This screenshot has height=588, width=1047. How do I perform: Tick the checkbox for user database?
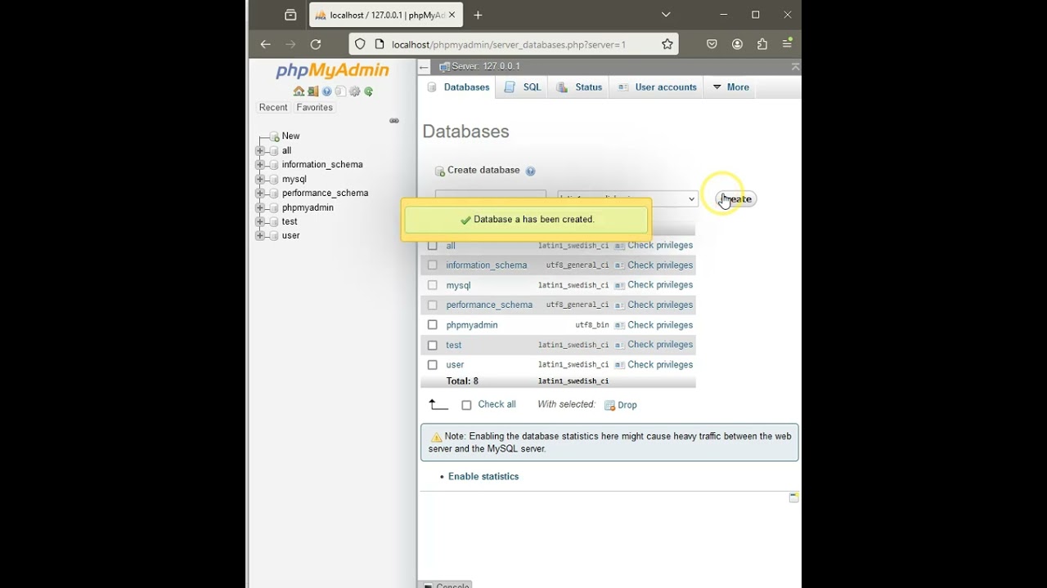[433, 365]
